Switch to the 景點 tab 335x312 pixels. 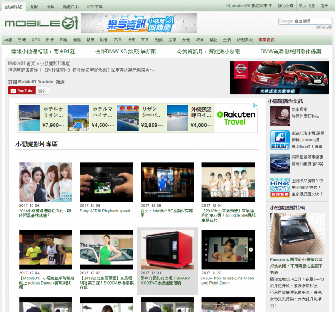(34, 7)
